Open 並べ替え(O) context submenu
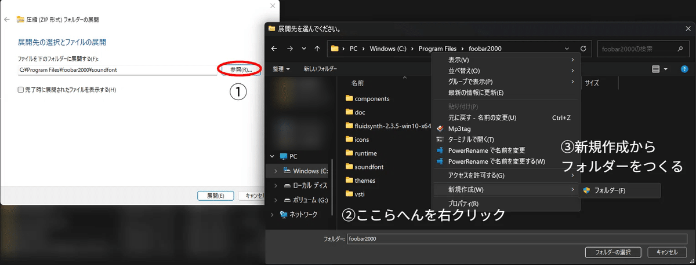 (506, 71)
